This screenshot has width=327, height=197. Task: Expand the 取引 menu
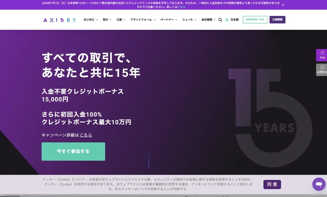(x=107, y=20)
